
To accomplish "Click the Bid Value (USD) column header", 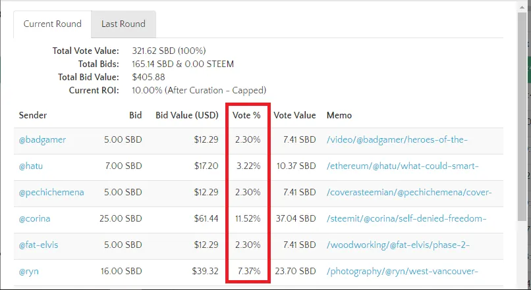I will (187, 115).
